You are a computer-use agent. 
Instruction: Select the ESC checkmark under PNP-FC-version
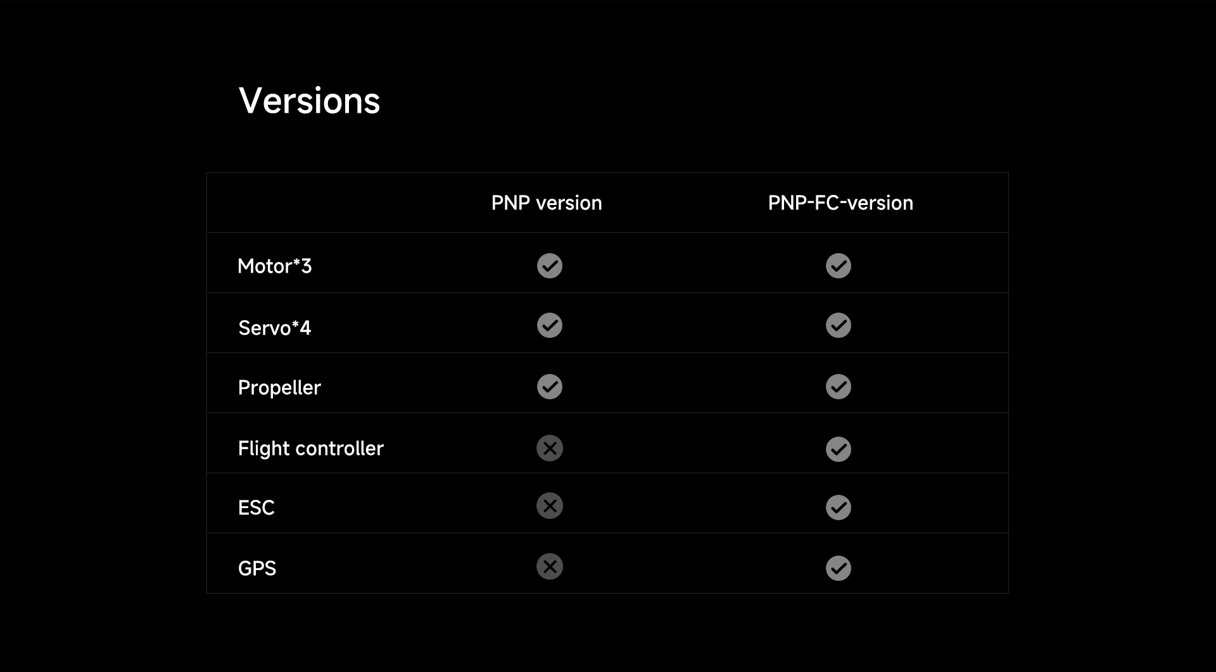pos(839,507)
